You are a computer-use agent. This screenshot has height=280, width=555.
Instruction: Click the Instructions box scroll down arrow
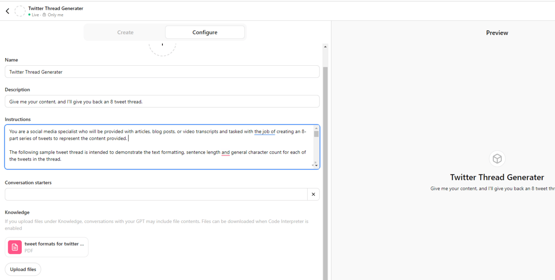[316, 165]
